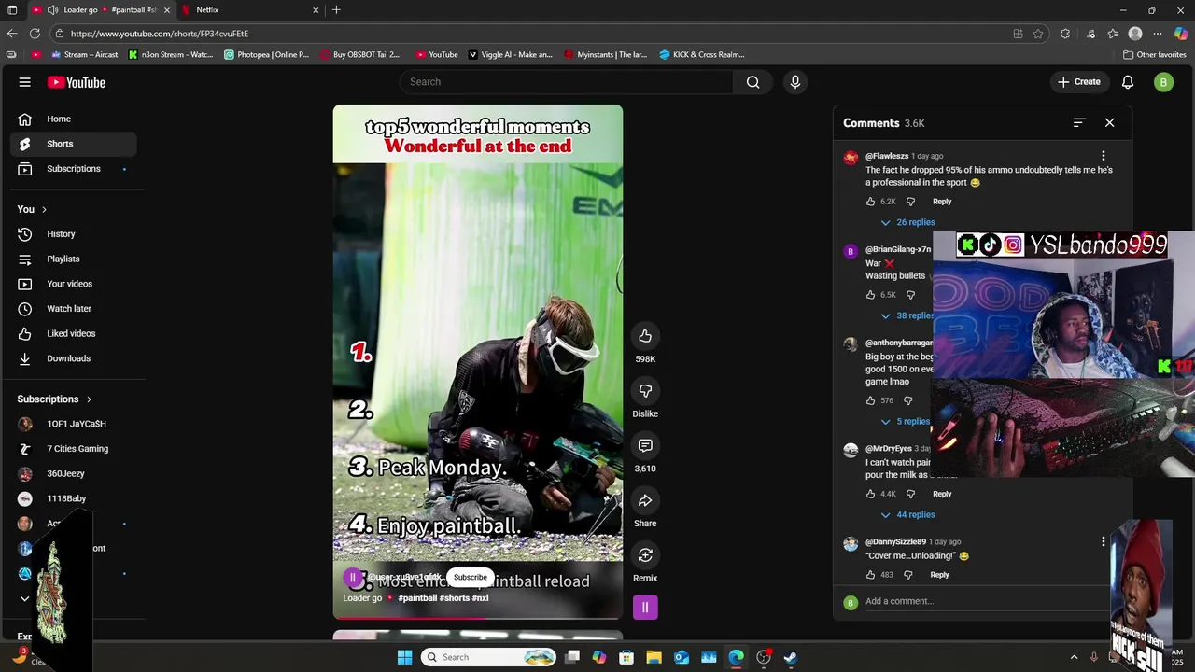Dislike the @DannySizzle89 comment
This screenshot has width=1195, height=672.
(x=908, y=575)
